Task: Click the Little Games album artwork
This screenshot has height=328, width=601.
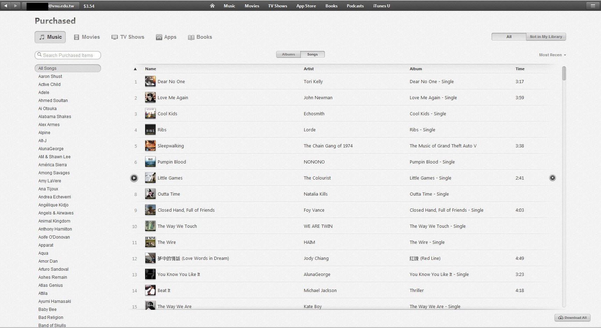Action: click(x=150, y=178)
